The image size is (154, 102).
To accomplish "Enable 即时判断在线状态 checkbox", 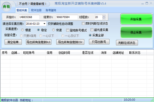I will click(83, 23).
